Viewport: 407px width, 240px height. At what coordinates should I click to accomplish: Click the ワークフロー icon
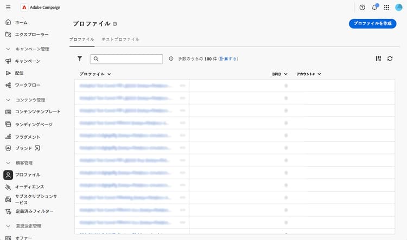coord(8,85)
